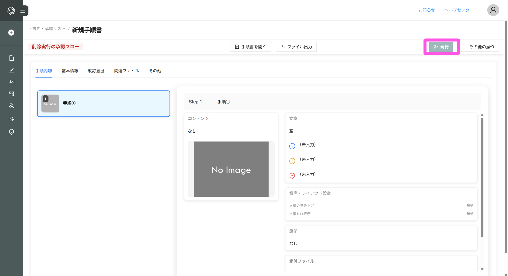508x276 pixels.
Task: Click the 発行 publish button
Action: (x=441, y=47)
